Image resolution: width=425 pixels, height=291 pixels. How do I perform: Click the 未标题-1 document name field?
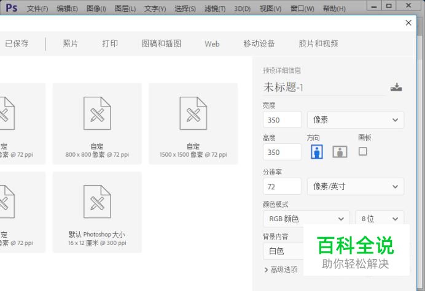point(324,88)
